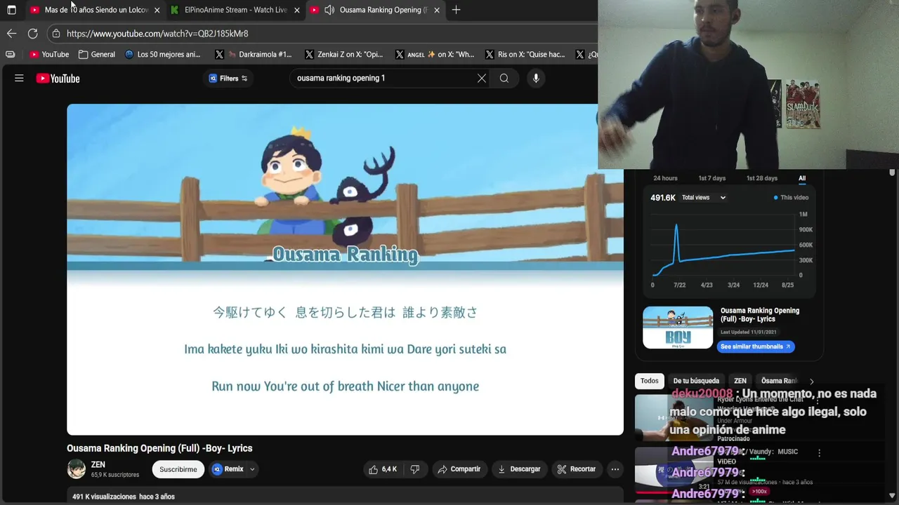Click the video player area
Viewport: 899px width, 505px height.
click(x=345, y=269)
